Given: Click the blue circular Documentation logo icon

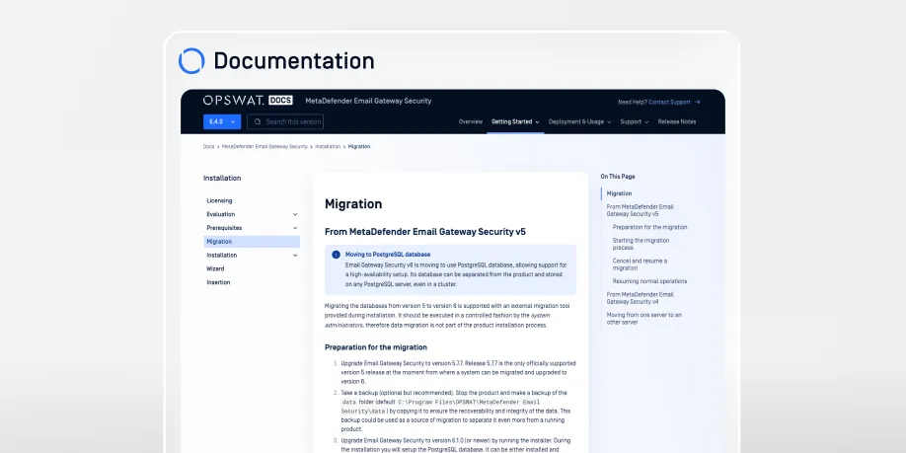Looking at the screenshot, I should pos(191,60).
